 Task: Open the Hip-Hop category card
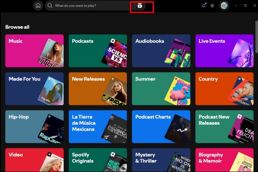pyautogui.click(x=34, y=126)
